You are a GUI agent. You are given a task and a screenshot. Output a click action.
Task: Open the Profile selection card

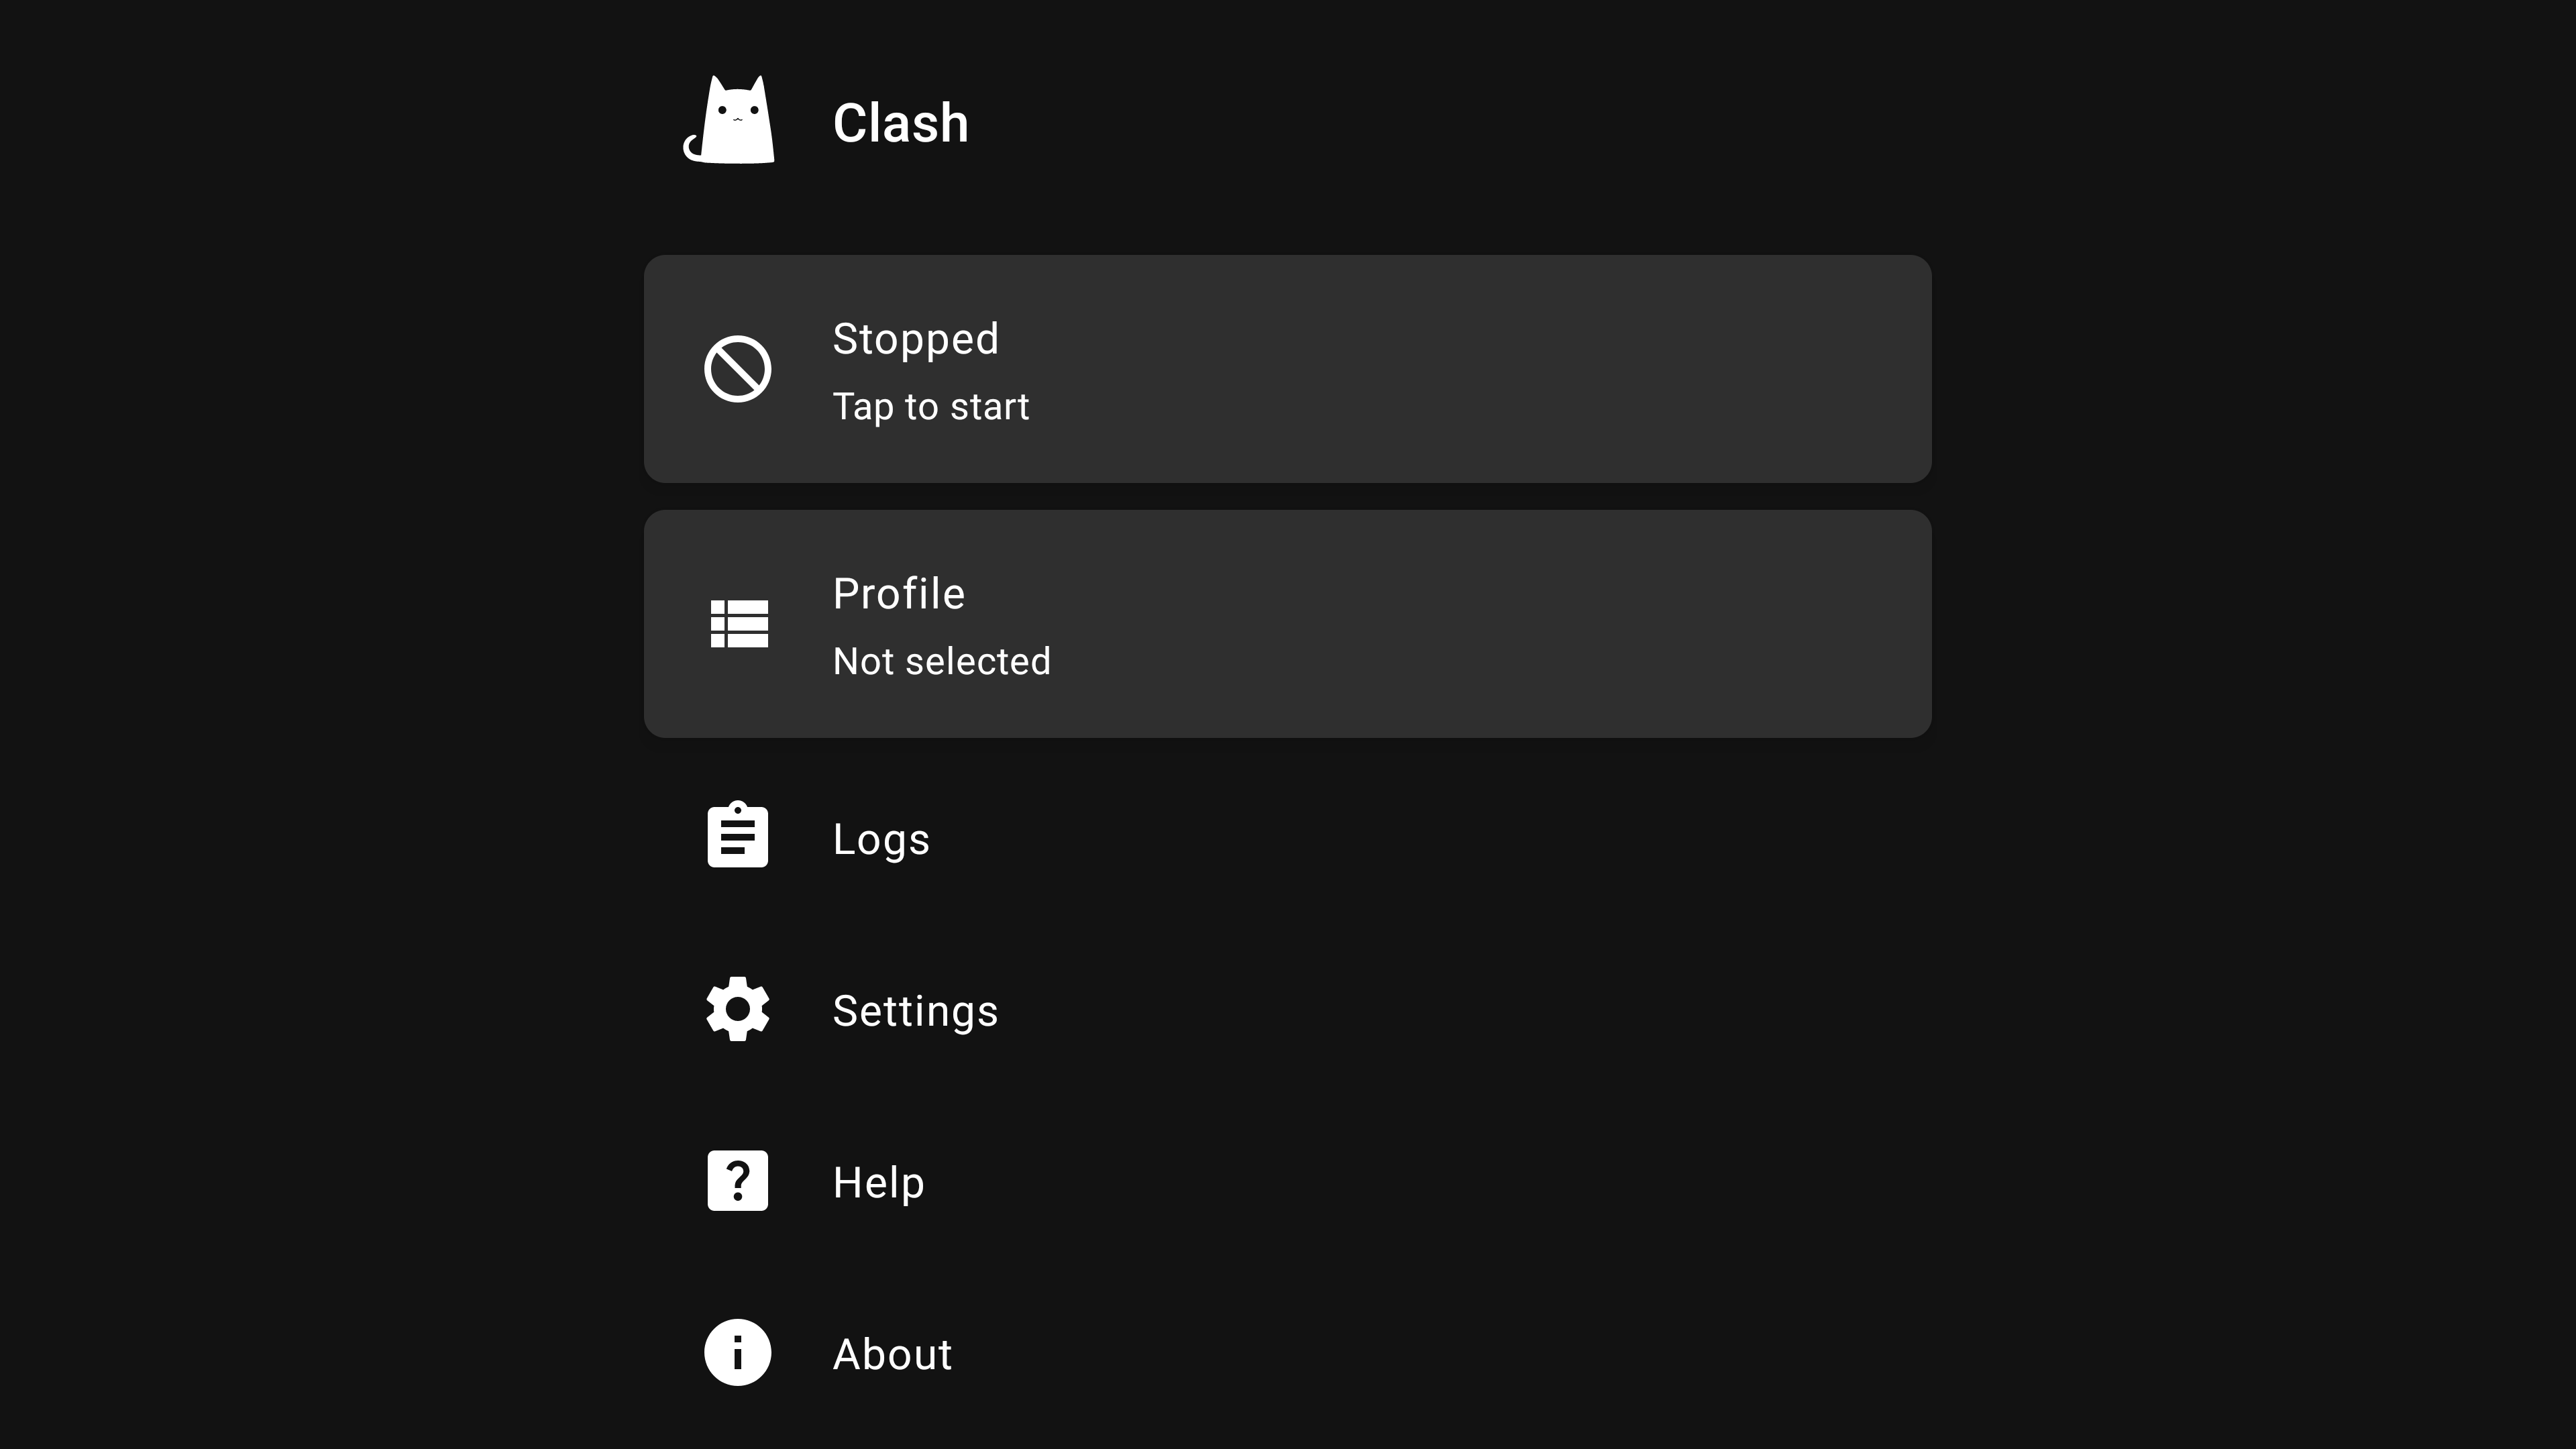[x=1287, y=624]
